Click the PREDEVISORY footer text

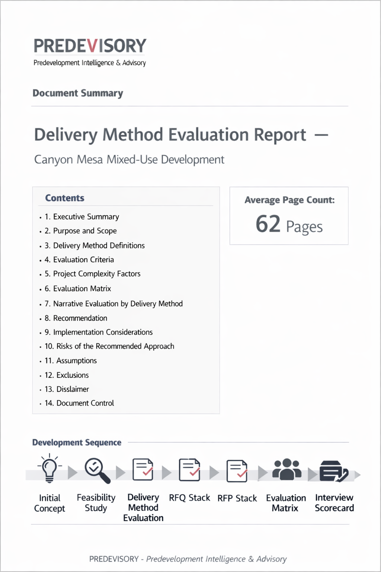tap(114, 559)
